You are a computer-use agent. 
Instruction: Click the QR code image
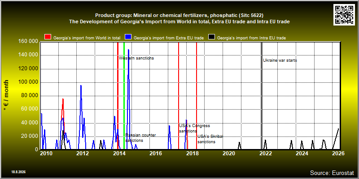(x=344, y=14)
